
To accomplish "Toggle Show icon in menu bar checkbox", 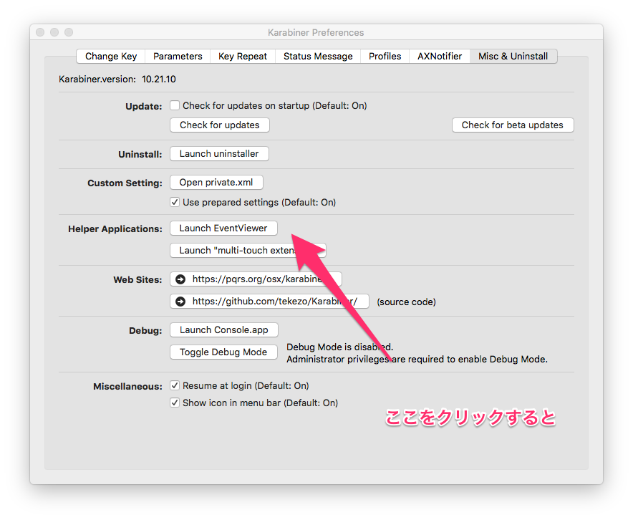I will [x=175, y=403].
